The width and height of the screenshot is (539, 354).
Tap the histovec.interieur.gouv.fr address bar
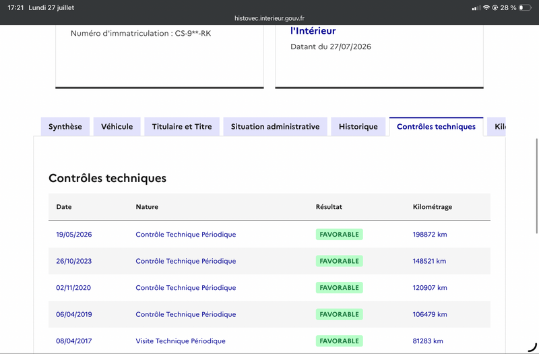(x=269, y=18)
